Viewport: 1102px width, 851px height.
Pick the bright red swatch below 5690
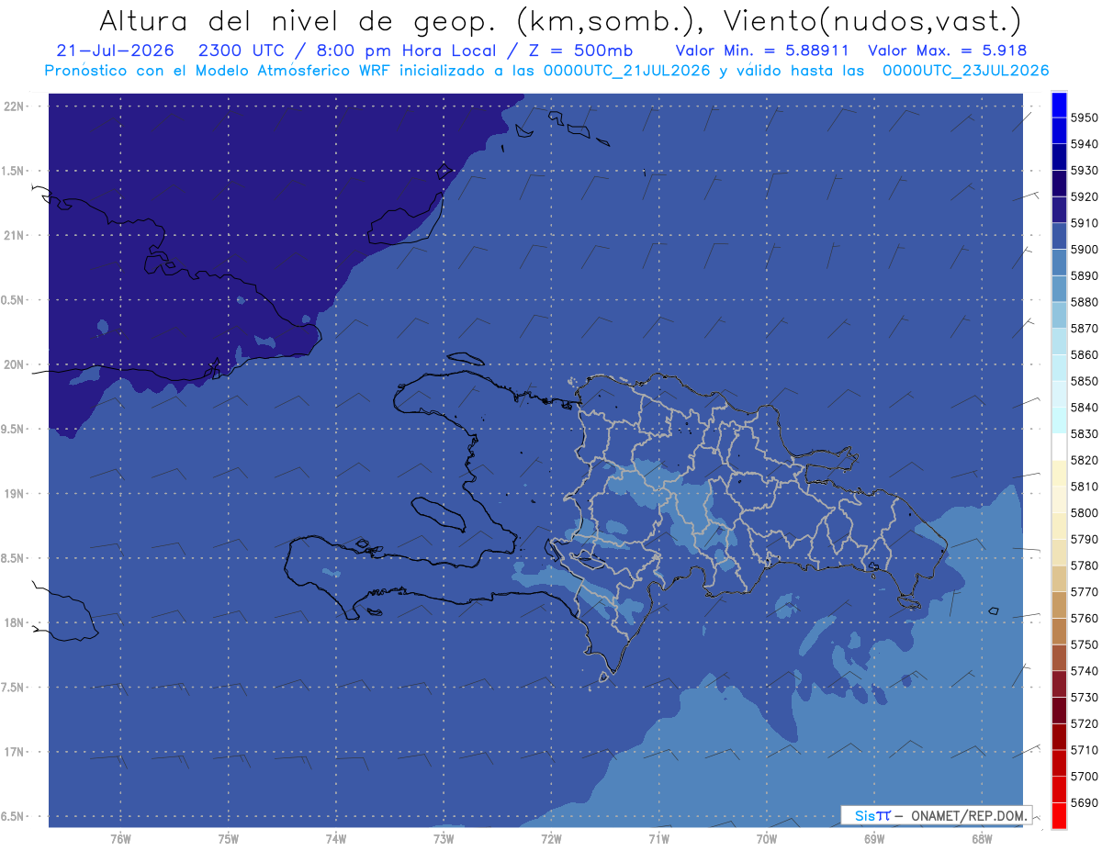coord(1059,815)
